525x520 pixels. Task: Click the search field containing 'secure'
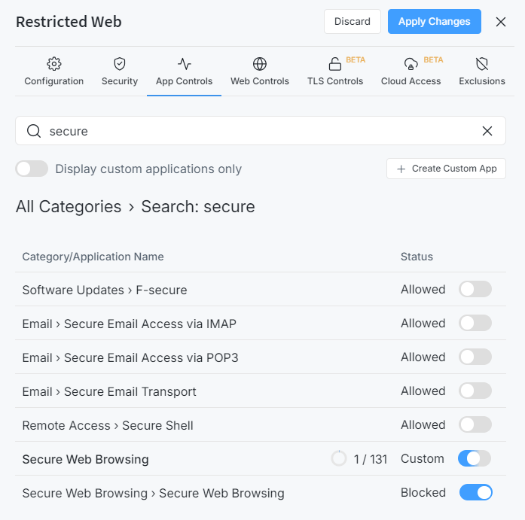coord(261,131)
